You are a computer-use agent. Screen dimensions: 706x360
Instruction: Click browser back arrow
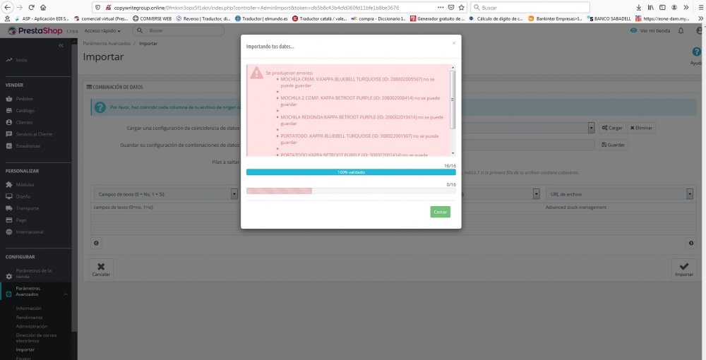coord(8,7)
